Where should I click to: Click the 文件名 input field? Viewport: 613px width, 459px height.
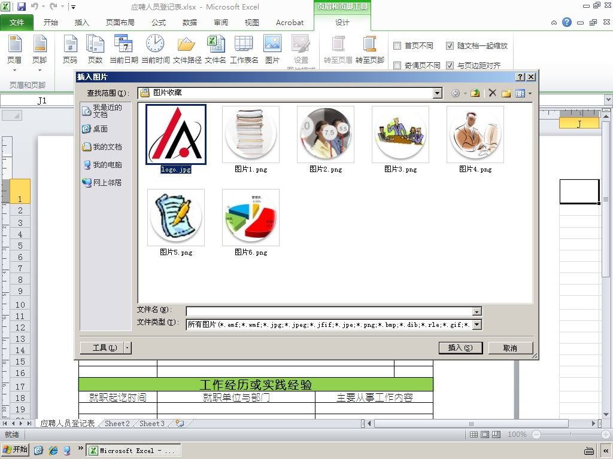pyautogui.click(x=329, y=311)
